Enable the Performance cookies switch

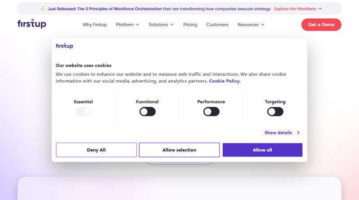(x=211, y=112)
